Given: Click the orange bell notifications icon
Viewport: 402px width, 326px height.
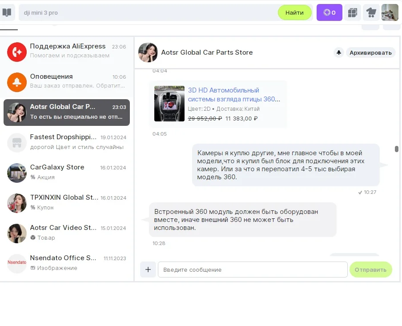Looking at the screenshot, I should point(17,82).
